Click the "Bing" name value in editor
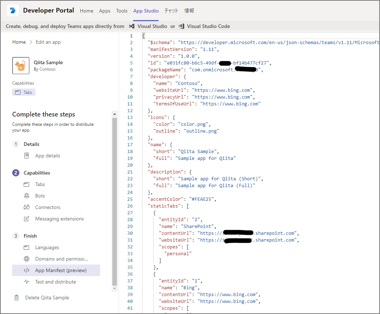 (x=189, y=287)
